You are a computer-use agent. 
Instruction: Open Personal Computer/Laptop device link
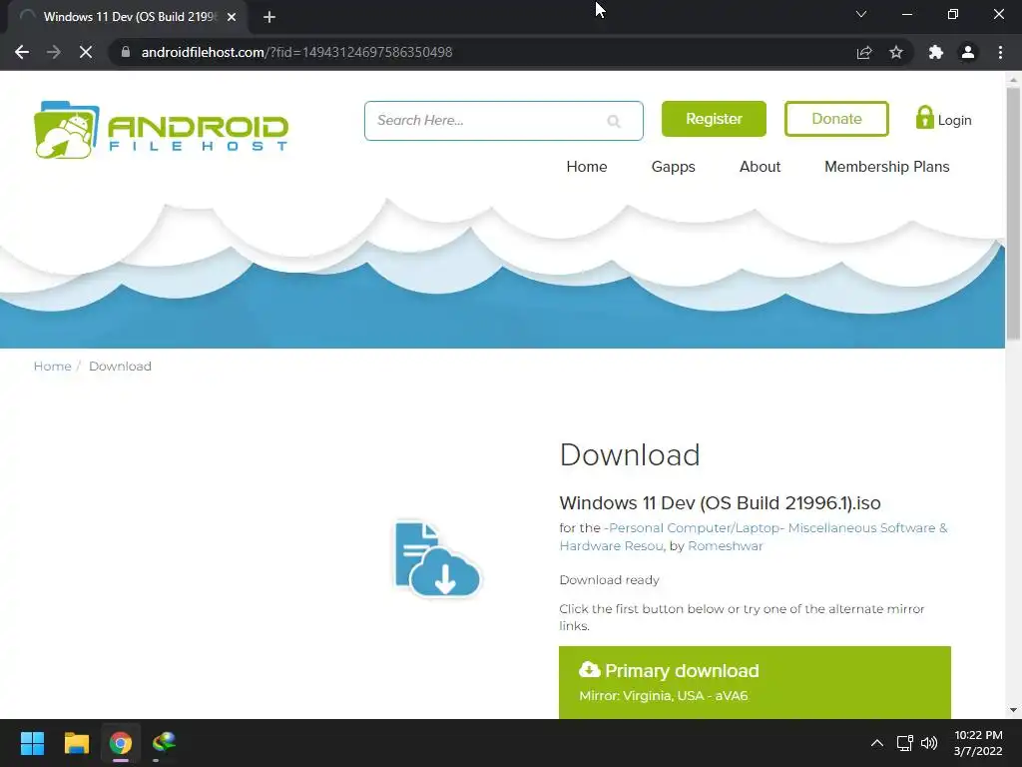pyautogui.click(x=754, y=536)
